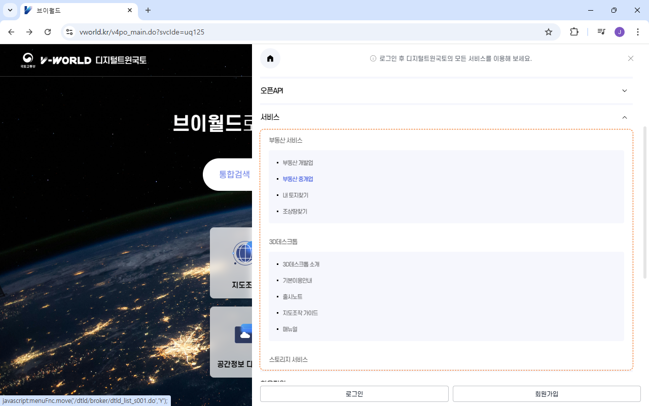Click the home icon in side menu
Image resolution: width=649 pixels, height=406 pixels.
click(x=270, y=58)
